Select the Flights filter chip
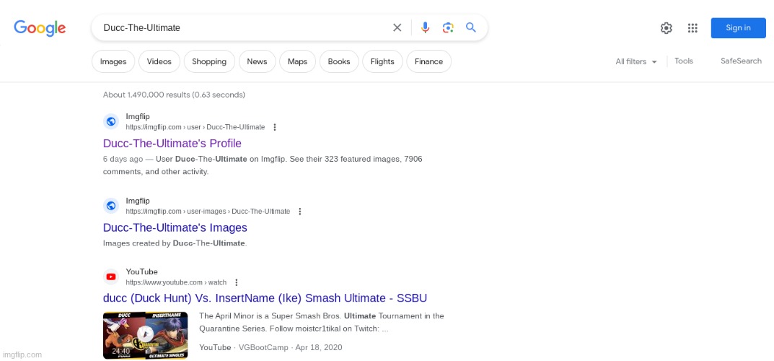774x361 pixels. click(x=382, y=61)
